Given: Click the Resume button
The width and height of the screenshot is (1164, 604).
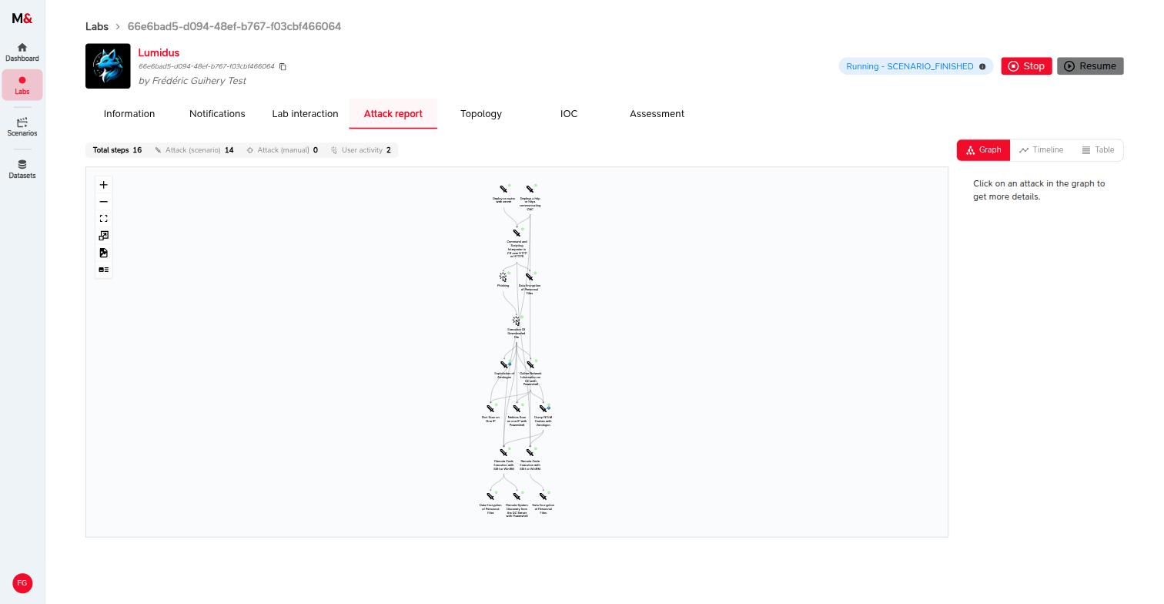Looking at the screenshot, I should tap(1090, 66).
